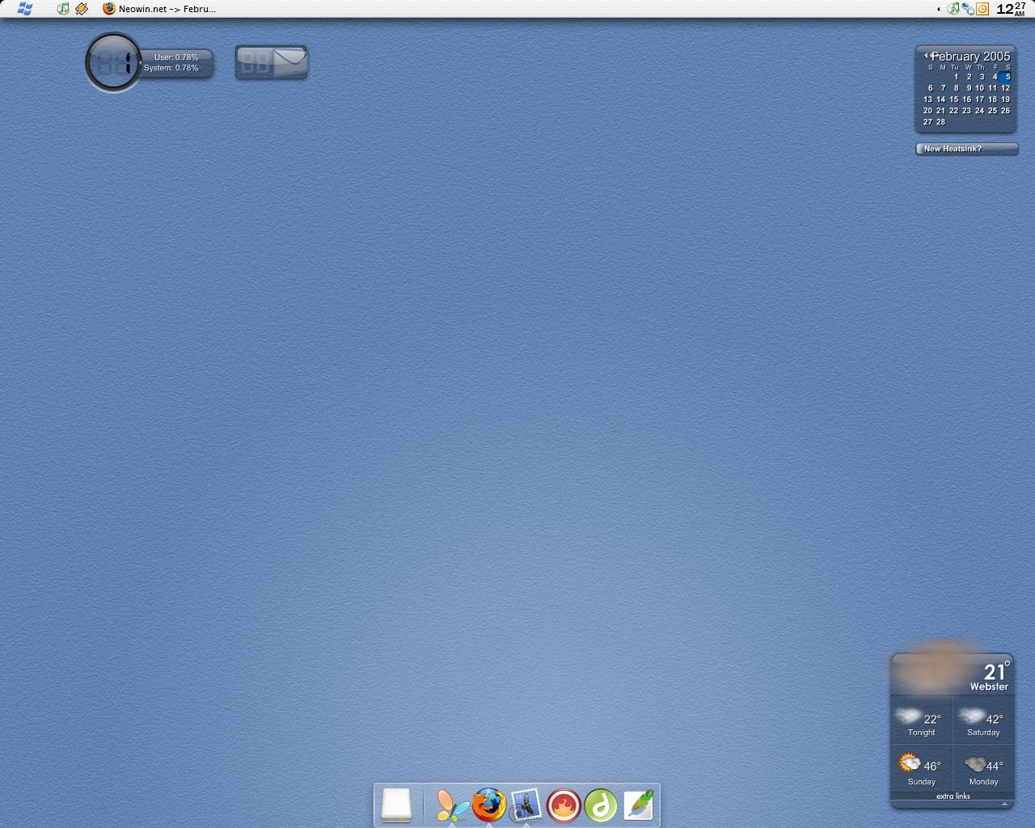The image size is (1035, 828).
Task: Select February 12 in the calendar
Action: (1005, 88)
